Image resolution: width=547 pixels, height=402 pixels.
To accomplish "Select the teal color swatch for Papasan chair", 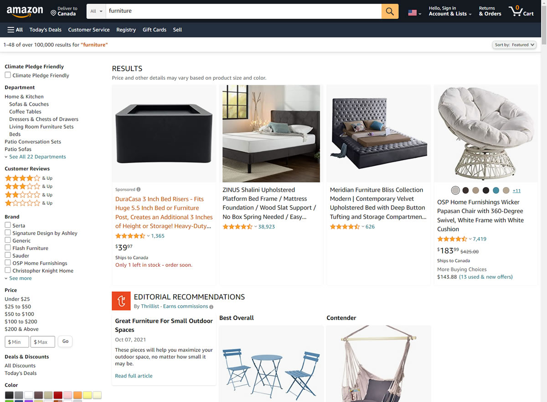I will click(496, 190).
